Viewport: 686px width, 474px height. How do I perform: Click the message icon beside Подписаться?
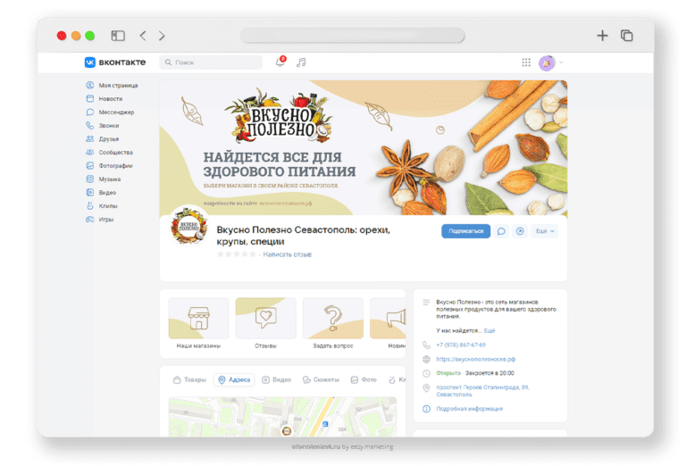pos(501,231)
